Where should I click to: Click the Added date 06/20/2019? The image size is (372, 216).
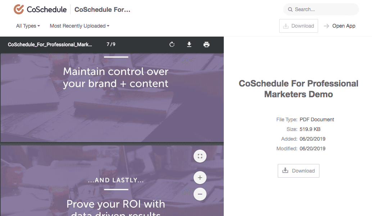pos(312,139)
